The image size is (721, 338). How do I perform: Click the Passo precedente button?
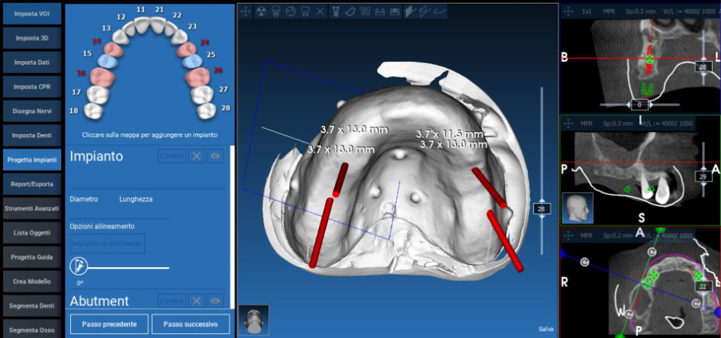pos(109,324)
